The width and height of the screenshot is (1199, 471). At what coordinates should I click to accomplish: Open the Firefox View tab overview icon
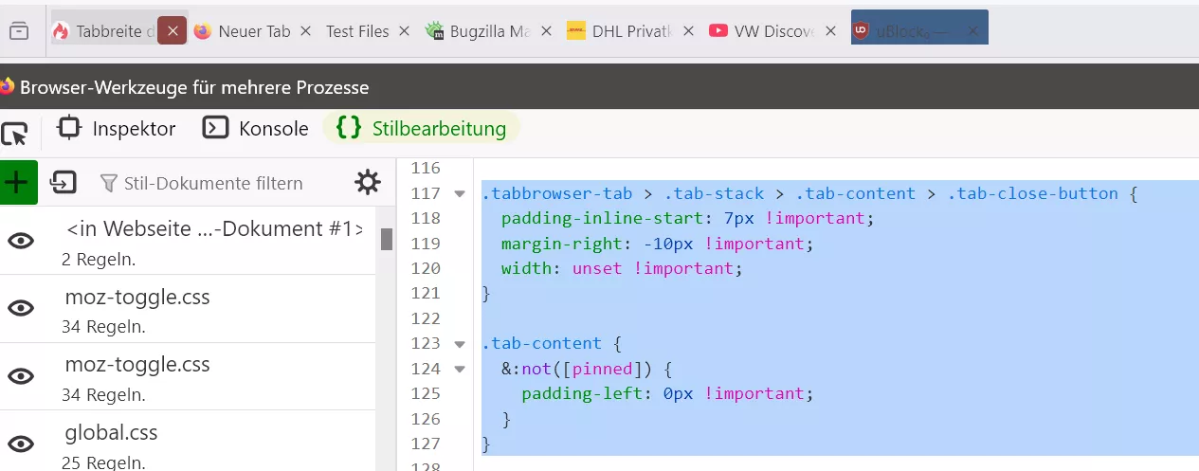[x=19, y=31]
